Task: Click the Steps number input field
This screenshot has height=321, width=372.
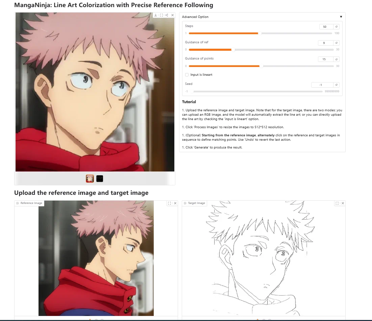Action: (x=326, y=27)
